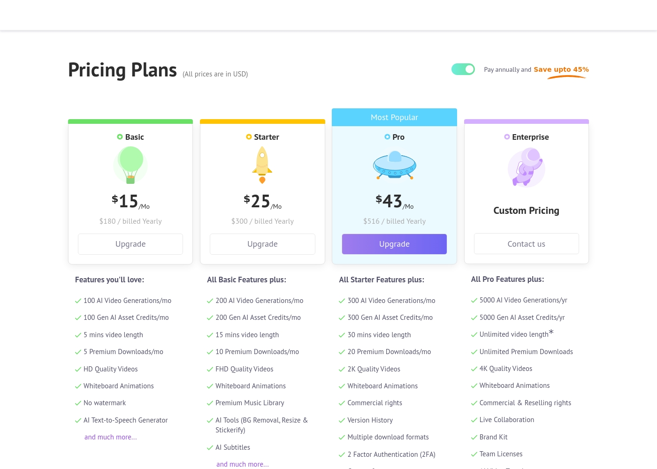The width and height of the screenshot is (657, 469).
Task: Click the Basic plan hot air balloon icon
Action: tap(130, 165)
